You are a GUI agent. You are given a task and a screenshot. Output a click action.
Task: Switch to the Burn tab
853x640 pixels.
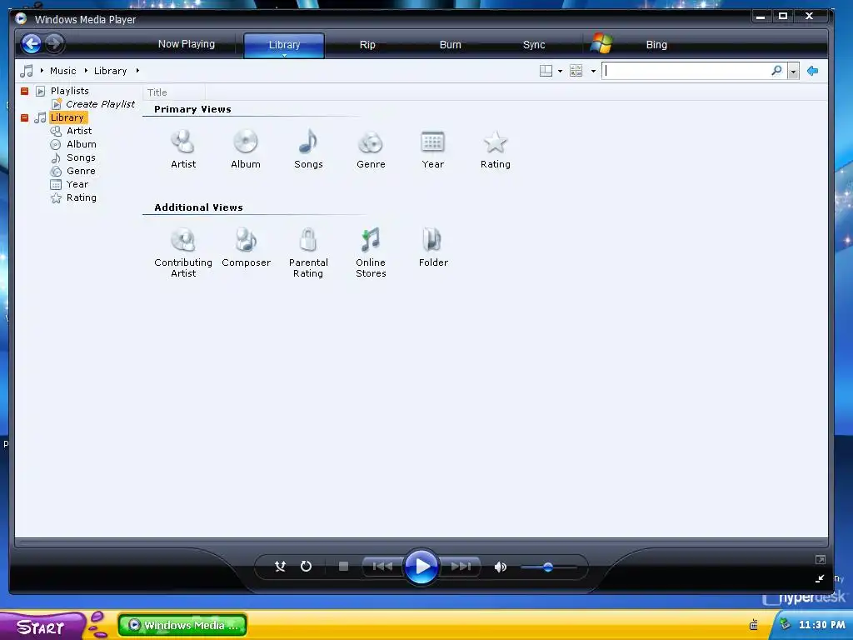coord(450,45)
